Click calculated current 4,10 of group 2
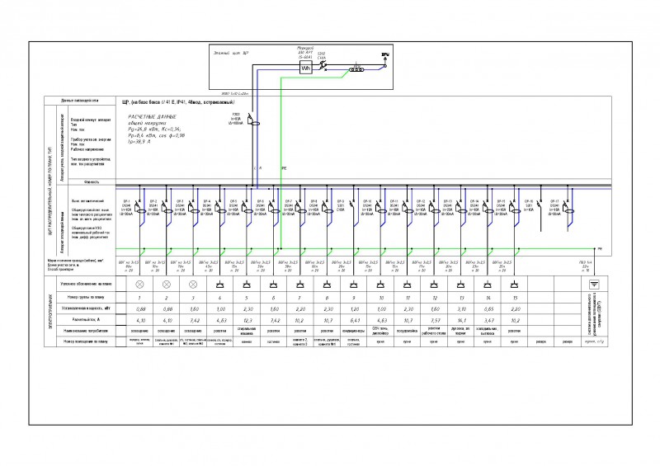 [x=167, y=320]
